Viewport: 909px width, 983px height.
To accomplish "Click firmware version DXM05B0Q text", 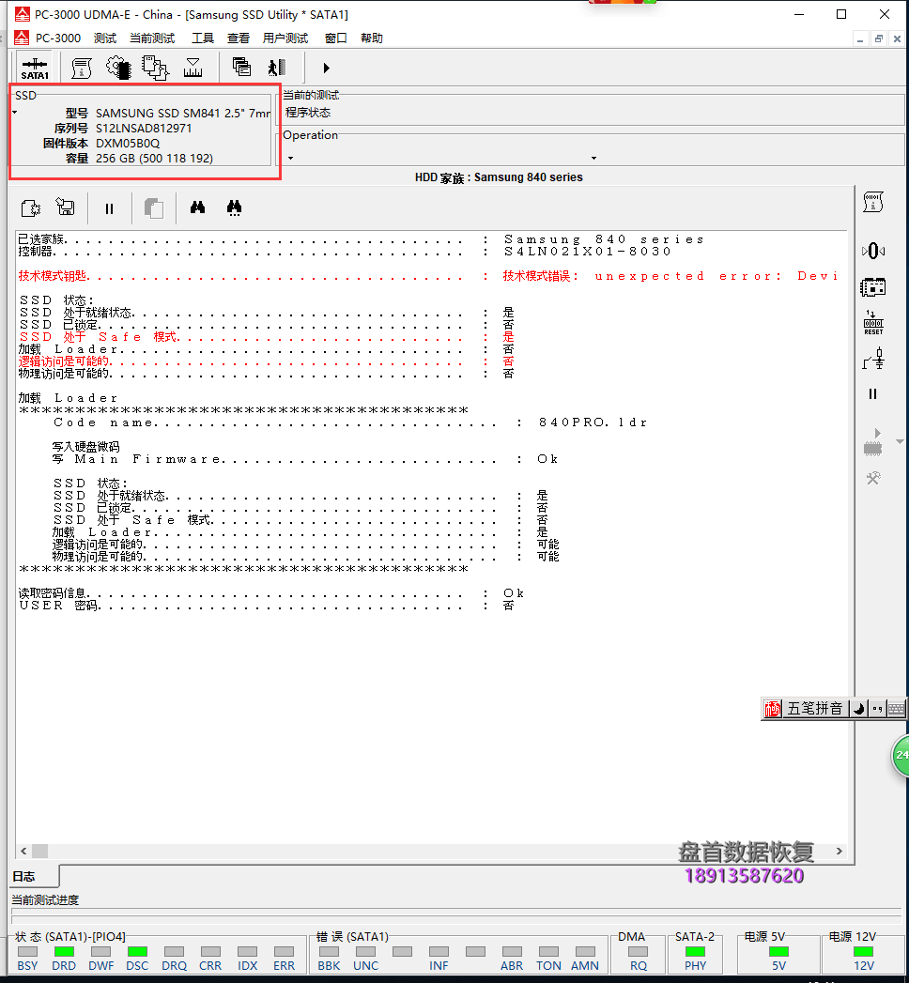I will (128, 143).
